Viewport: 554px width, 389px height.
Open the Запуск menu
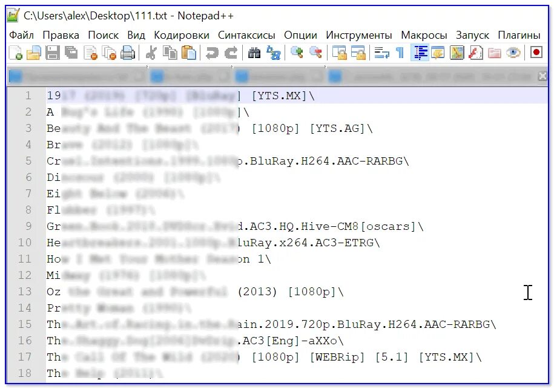point(472,35)
